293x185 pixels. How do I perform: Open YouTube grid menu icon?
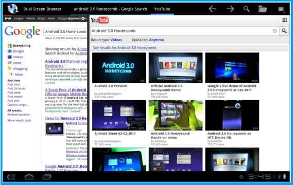point(284,20)
